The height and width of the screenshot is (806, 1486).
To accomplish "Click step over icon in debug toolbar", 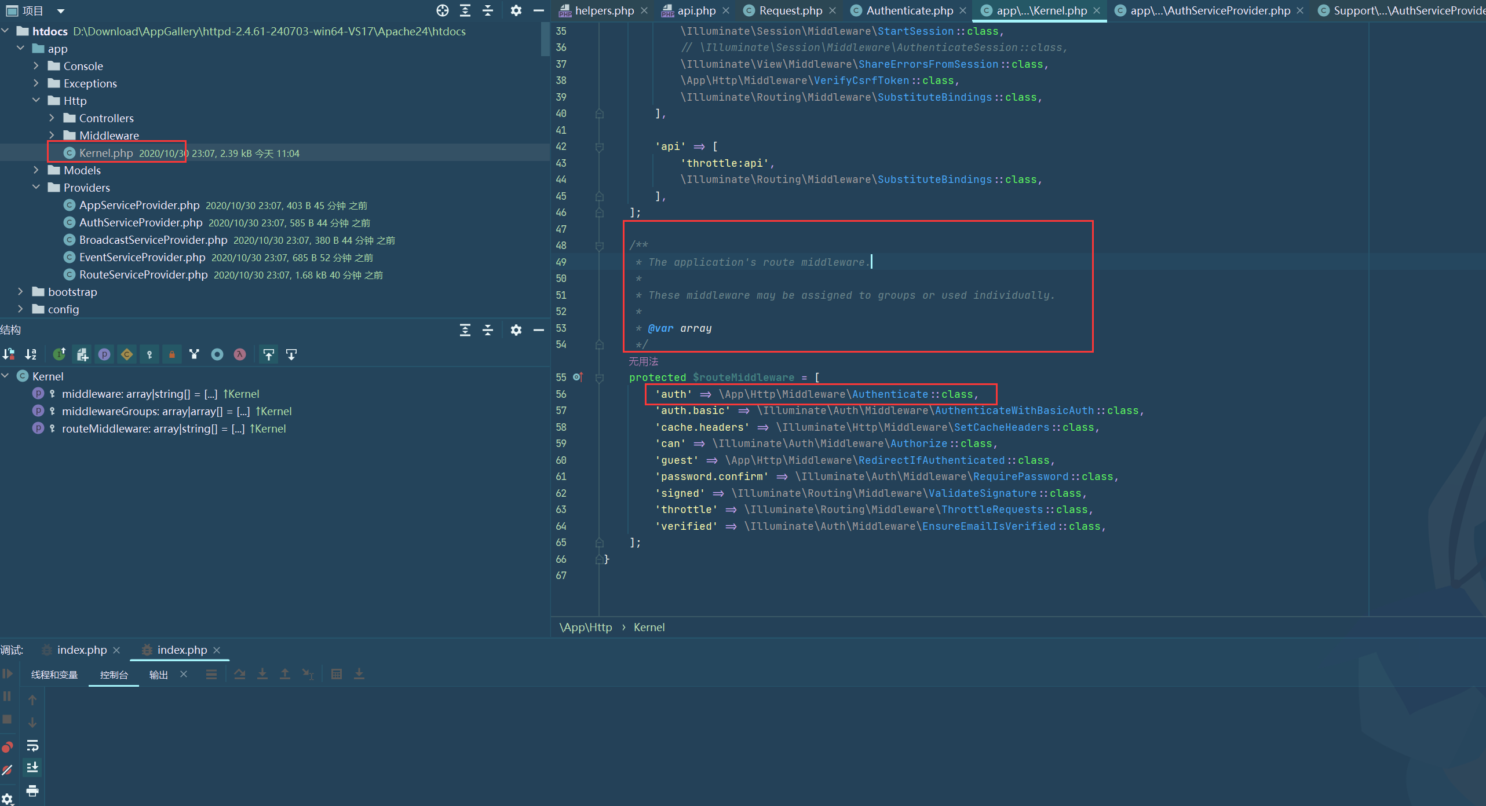I will tap(240, 674).
